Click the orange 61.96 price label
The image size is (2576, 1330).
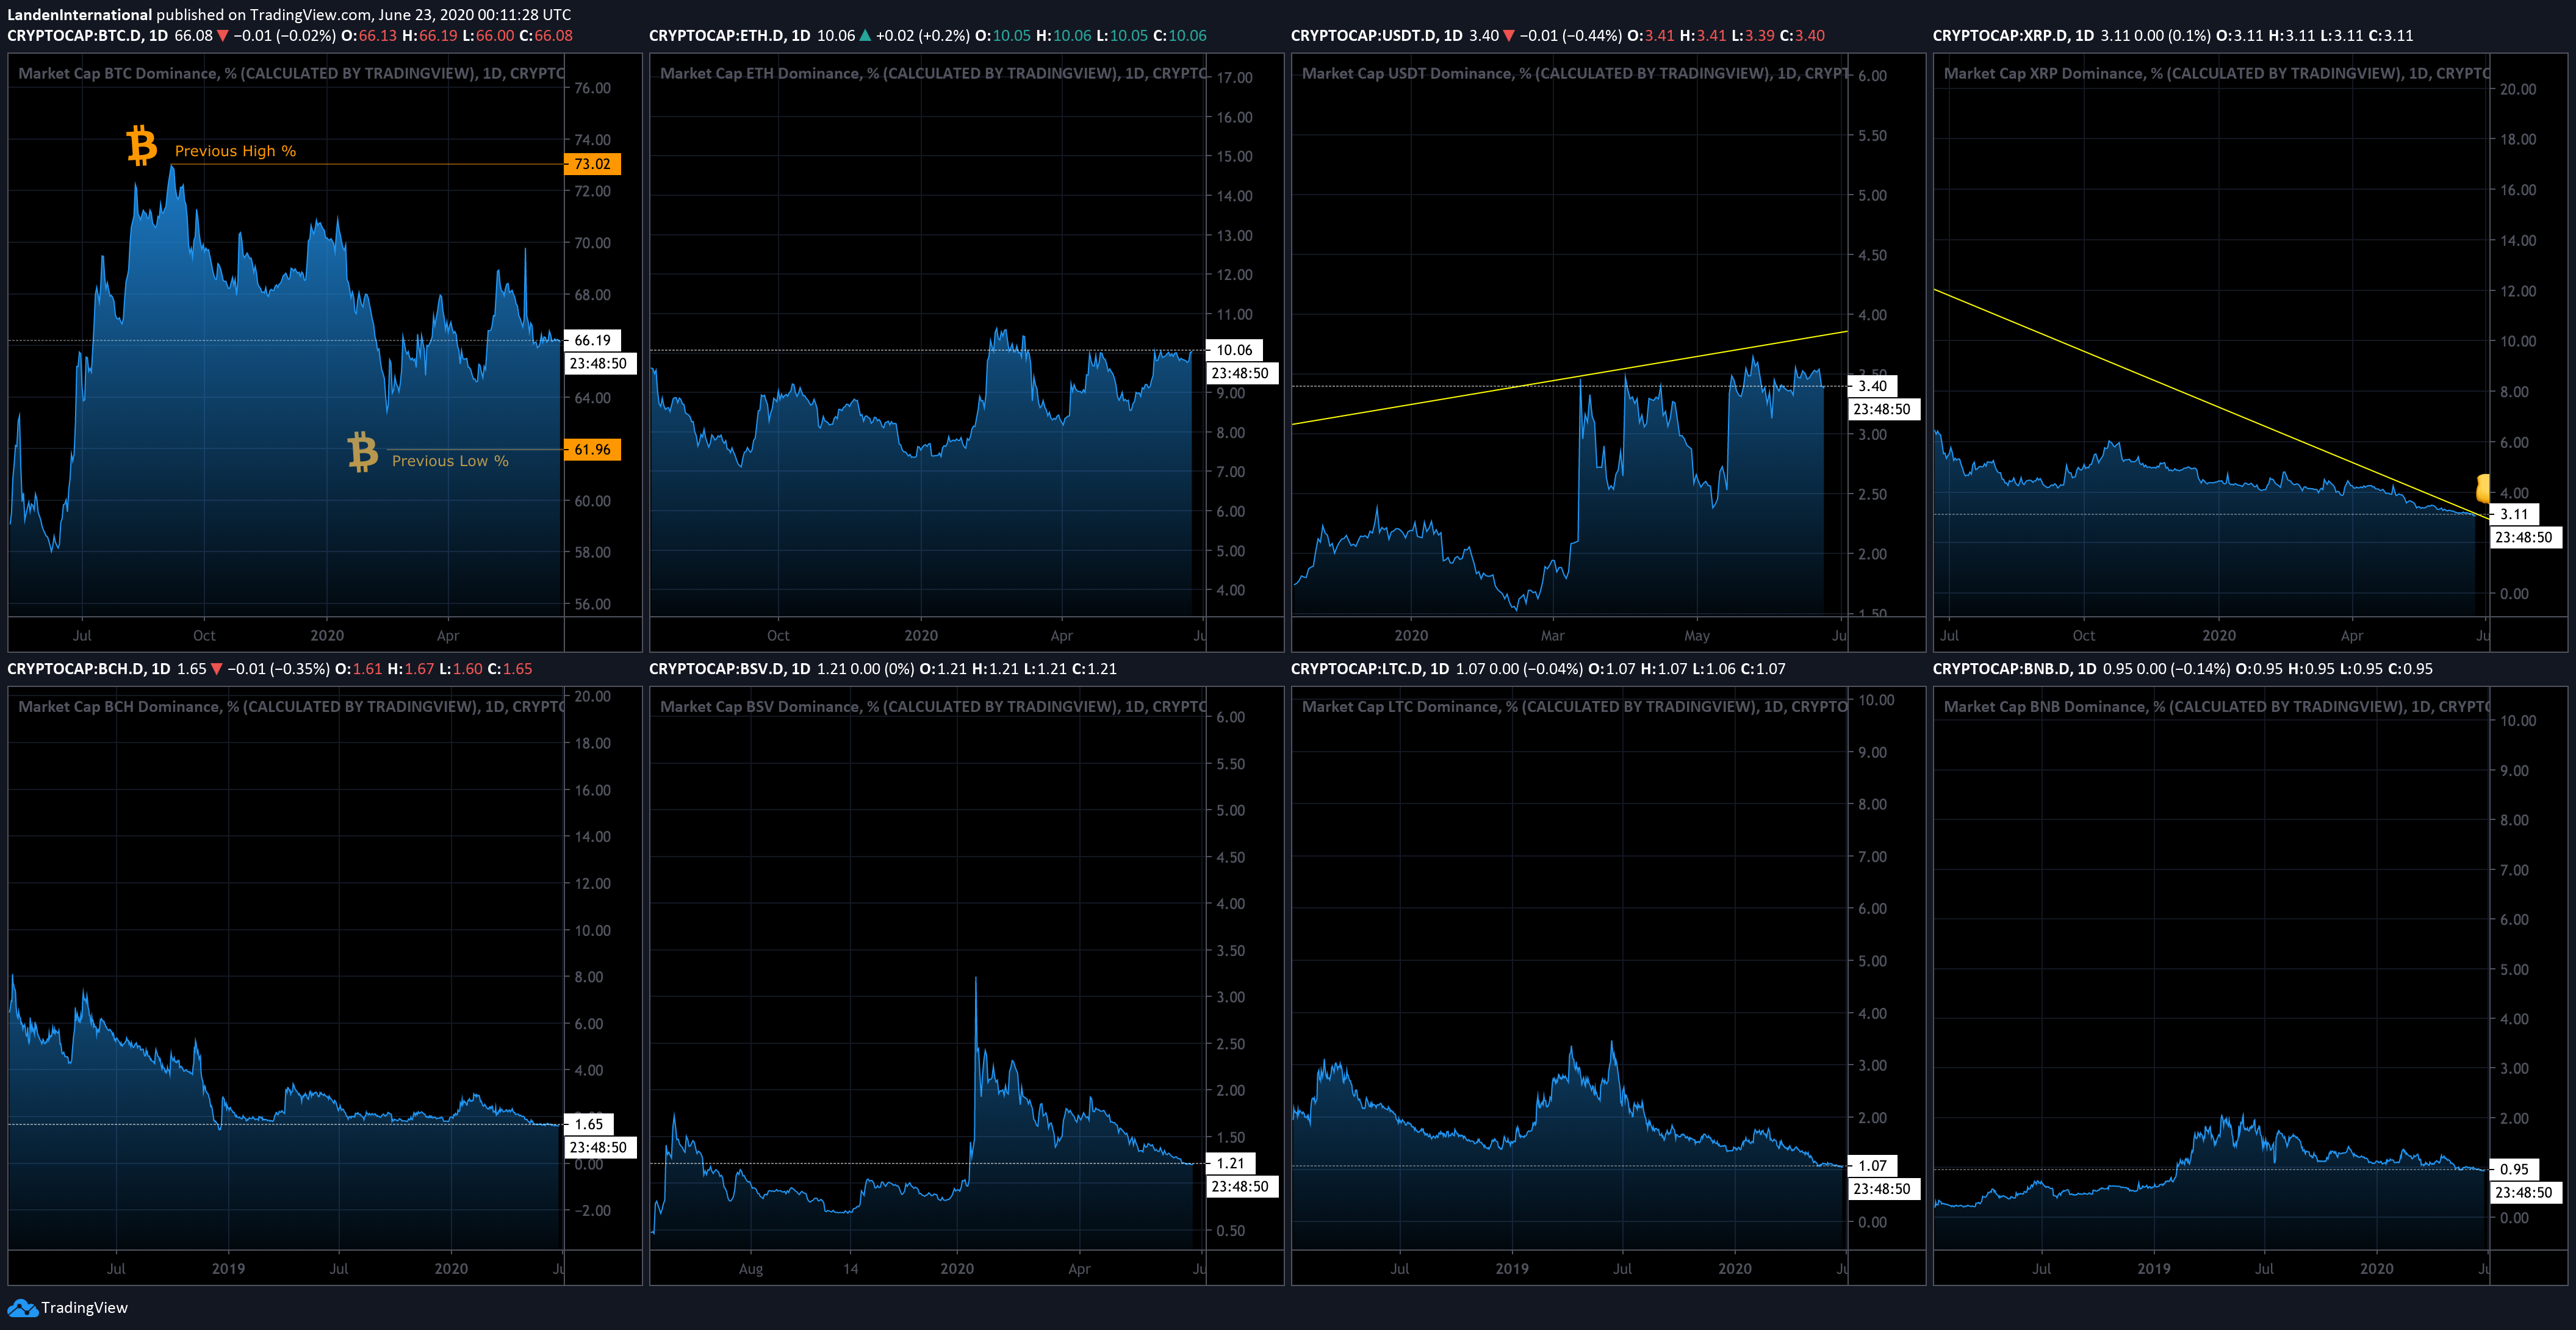pyautogui.click(x=593, y=450)
